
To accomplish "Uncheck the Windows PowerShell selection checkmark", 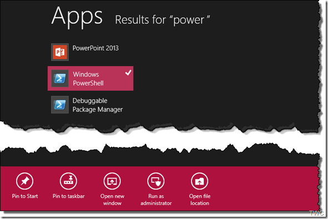I will pos(128,73).
